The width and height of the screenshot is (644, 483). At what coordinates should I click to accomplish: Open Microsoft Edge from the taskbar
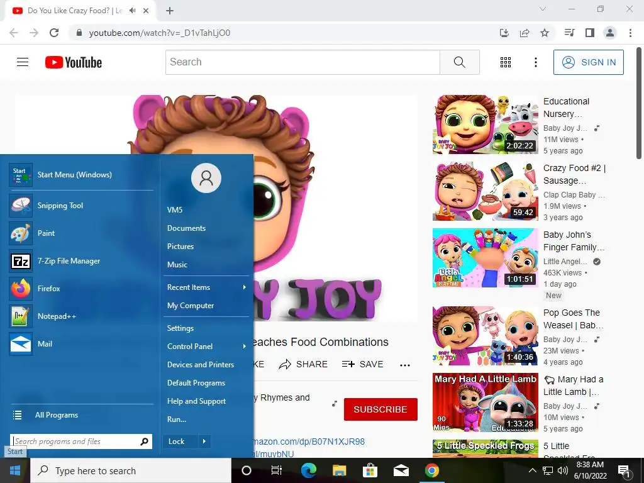click(x=308, y=470)
